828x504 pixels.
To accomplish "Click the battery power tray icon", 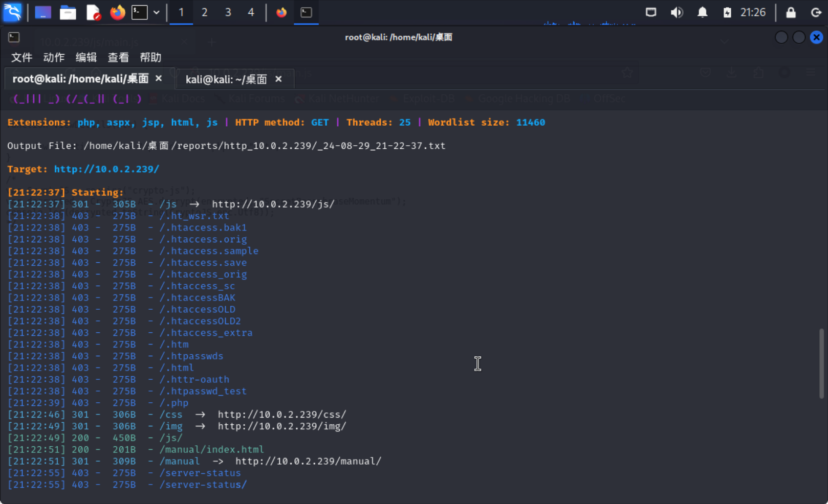I will [x=727, y=12].
